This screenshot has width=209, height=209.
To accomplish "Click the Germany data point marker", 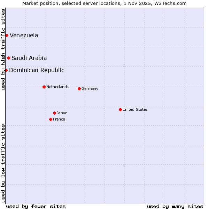I will (79, 88).
